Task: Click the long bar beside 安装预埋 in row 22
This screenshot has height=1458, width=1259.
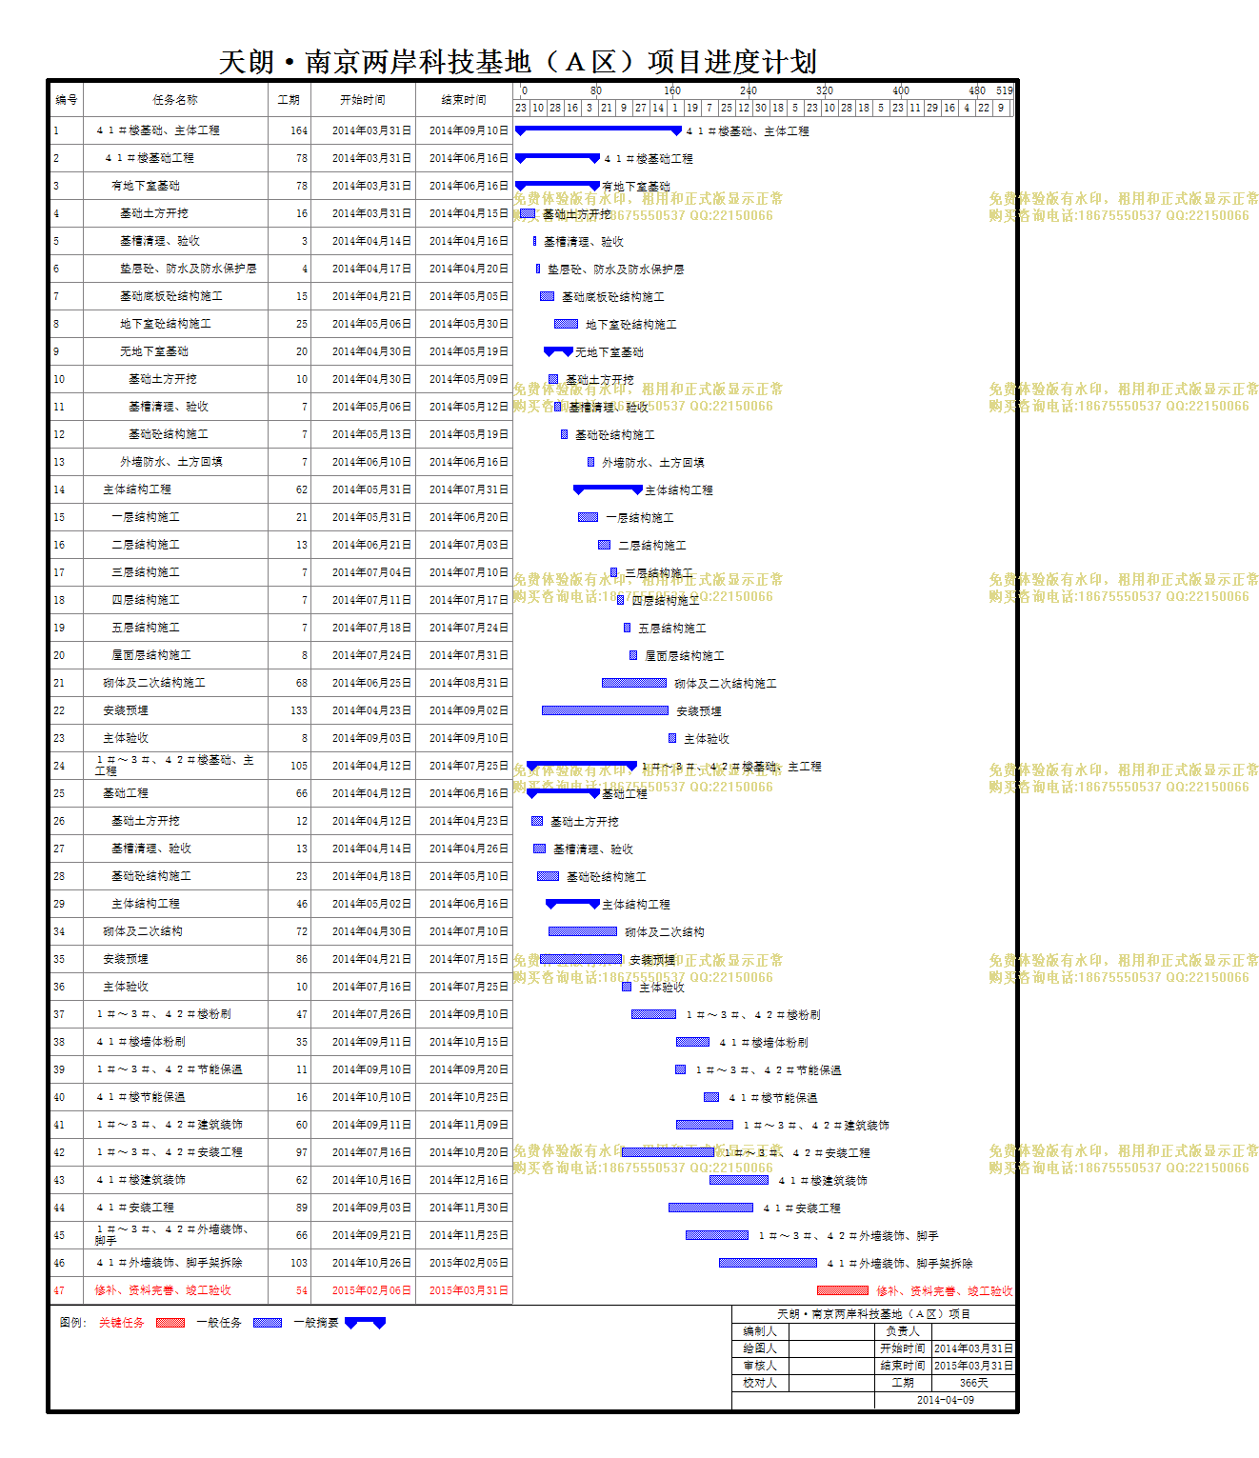Action: point(605,710)
